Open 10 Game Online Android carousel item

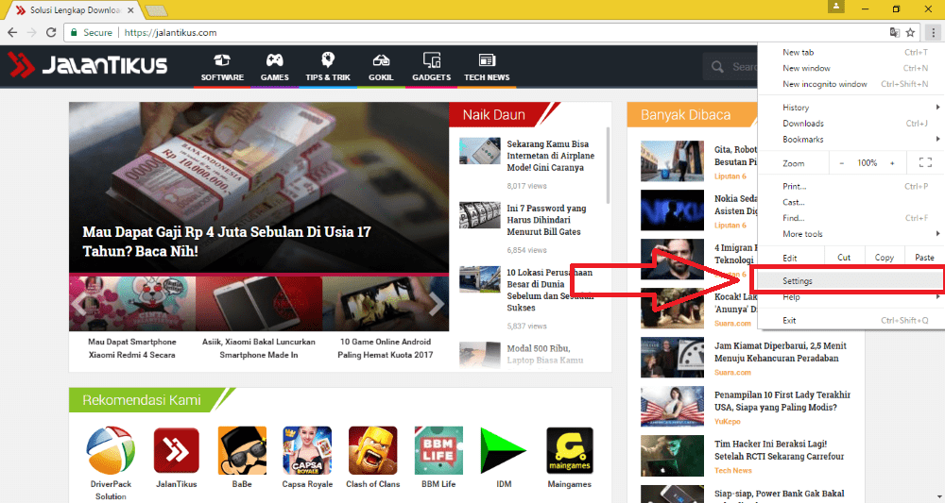[x=386, y=348]
